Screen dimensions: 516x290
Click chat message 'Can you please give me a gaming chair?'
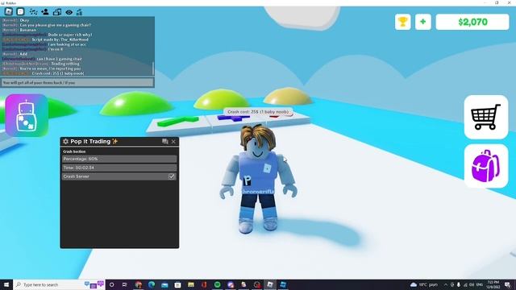click(x=56, y=25)
